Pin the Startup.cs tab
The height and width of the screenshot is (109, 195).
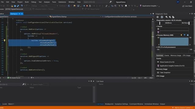19,14
